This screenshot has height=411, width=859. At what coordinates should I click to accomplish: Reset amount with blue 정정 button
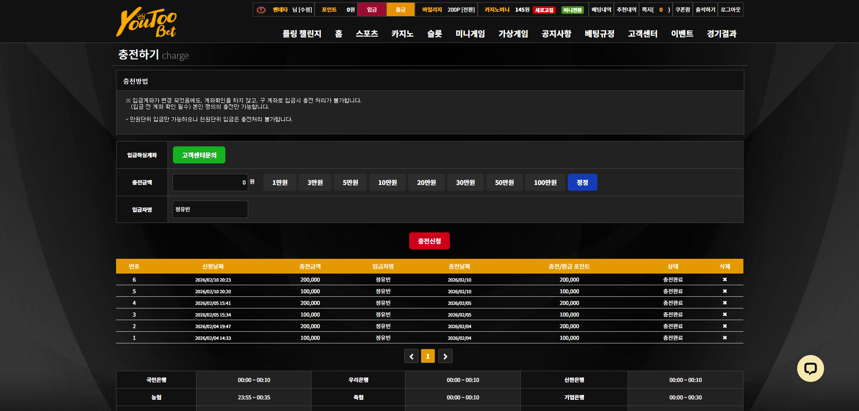(582, 182)
